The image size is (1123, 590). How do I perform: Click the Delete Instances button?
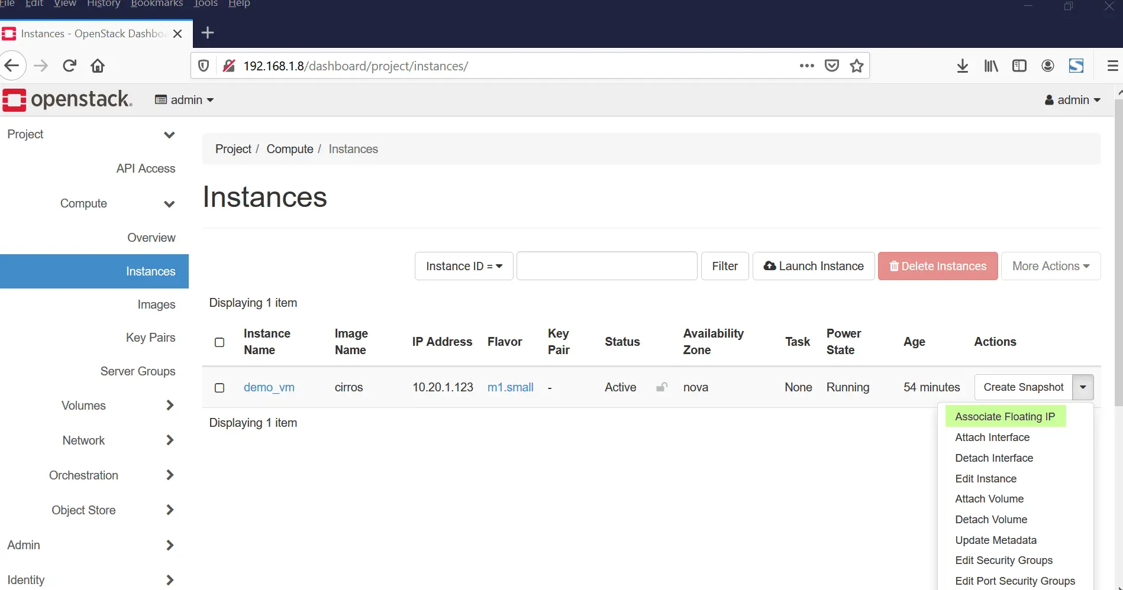pyautogui.click(x=938, y=266)
